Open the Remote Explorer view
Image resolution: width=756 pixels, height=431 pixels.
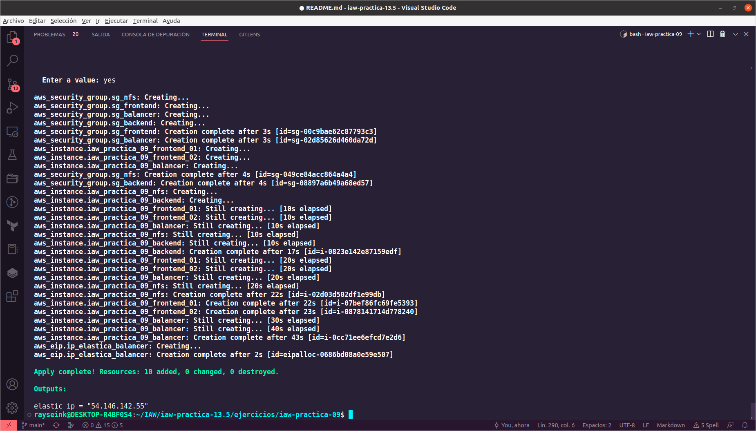12,132
